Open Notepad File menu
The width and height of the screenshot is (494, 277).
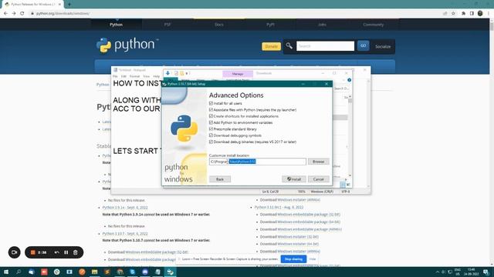pyautogui.click(x=115, y=76)
